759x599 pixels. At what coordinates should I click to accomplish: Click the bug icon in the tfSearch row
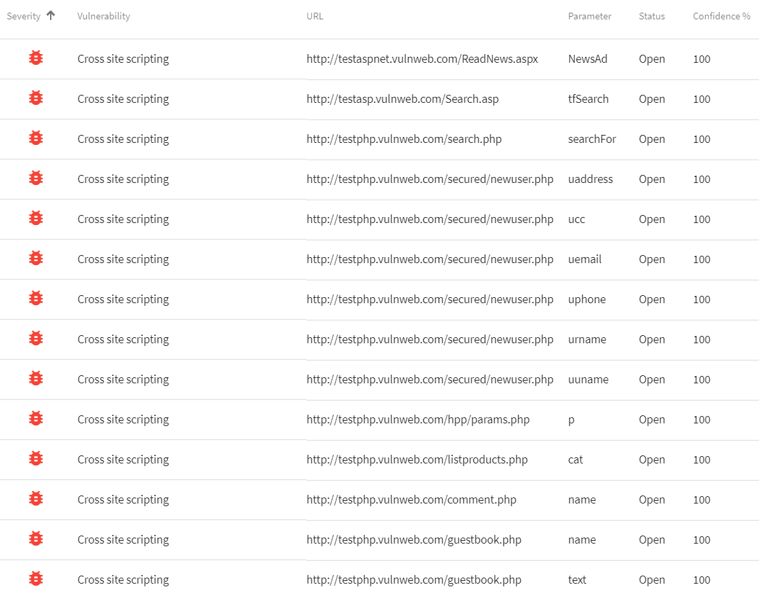pyautogui.click(x=36, y=99)
